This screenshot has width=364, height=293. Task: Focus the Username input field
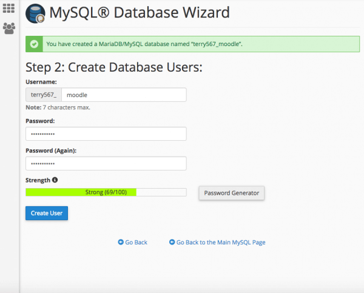click(124, 95)
